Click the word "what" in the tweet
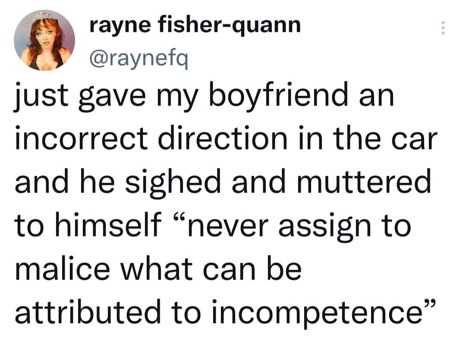The image size is (466, 343). pyautogui.click(x=151, y=269)
